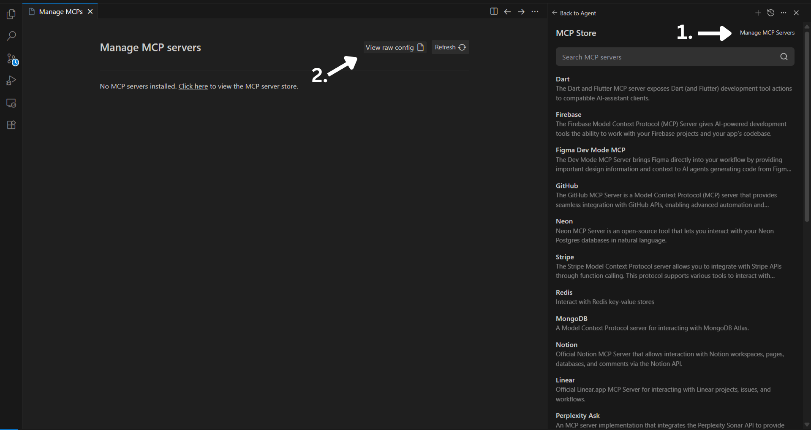811x430 pixels.
Task: Open the Source Control panel
Action: 11,59
